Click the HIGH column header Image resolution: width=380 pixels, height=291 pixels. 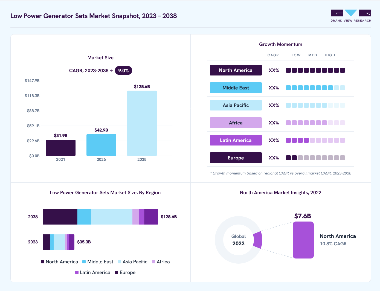point(330,55)
